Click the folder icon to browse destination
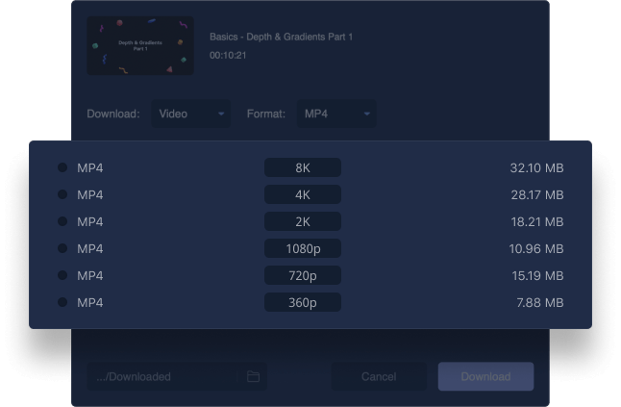Image resolution: width=621 pixels, height=407 pixels. point(253,376)
